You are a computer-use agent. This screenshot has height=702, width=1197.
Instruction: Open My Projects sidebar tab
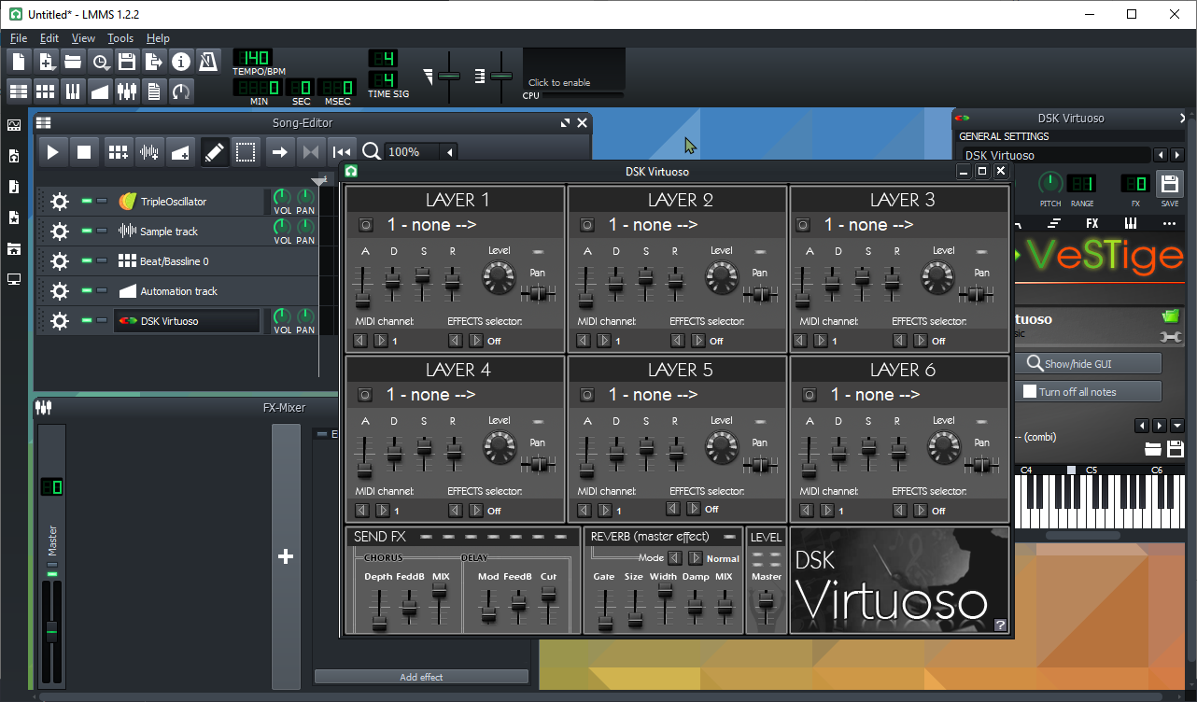pos(14,156)
